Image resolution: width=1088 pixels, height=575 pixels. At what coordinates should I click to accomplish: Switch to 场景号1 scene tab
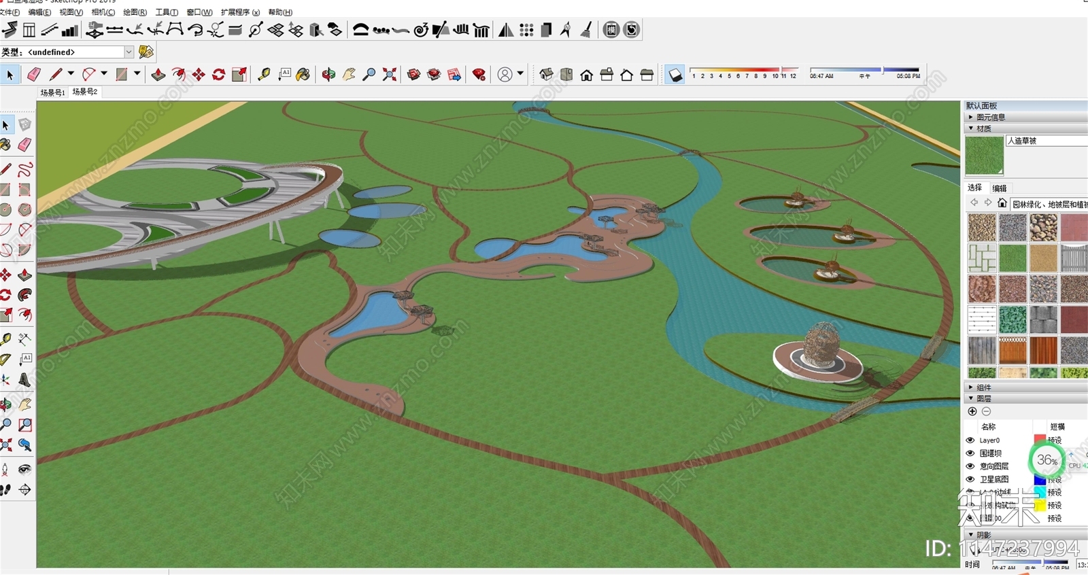(52, 92)
